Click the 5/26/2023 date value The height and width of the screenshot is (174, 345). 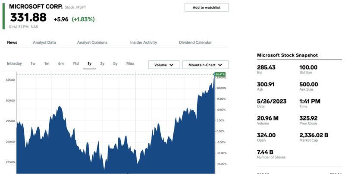point(272,101)
